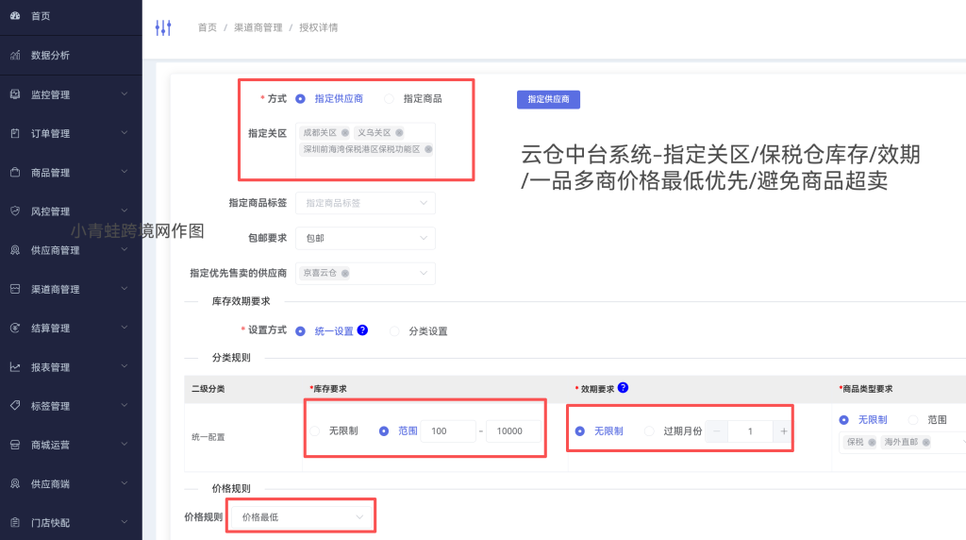Increase 过期月份 with plus button

(x=783, y=431)
